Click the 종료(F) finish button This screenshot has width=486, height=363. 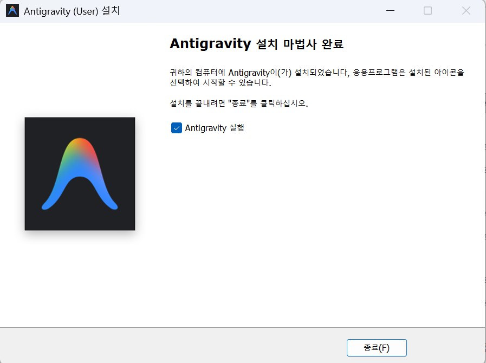click(377, 348)
